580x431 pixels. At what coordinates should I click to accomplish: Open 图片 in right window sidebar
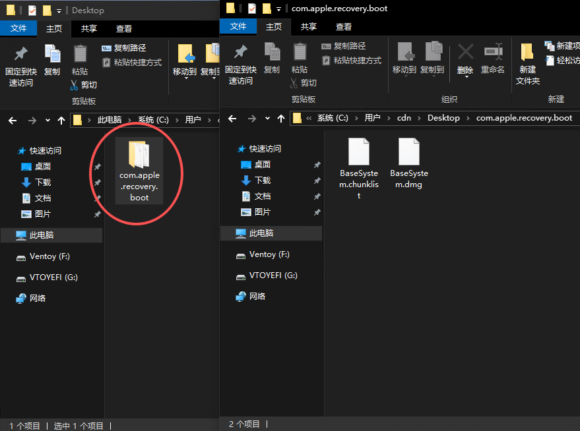[x=256, y=212]
